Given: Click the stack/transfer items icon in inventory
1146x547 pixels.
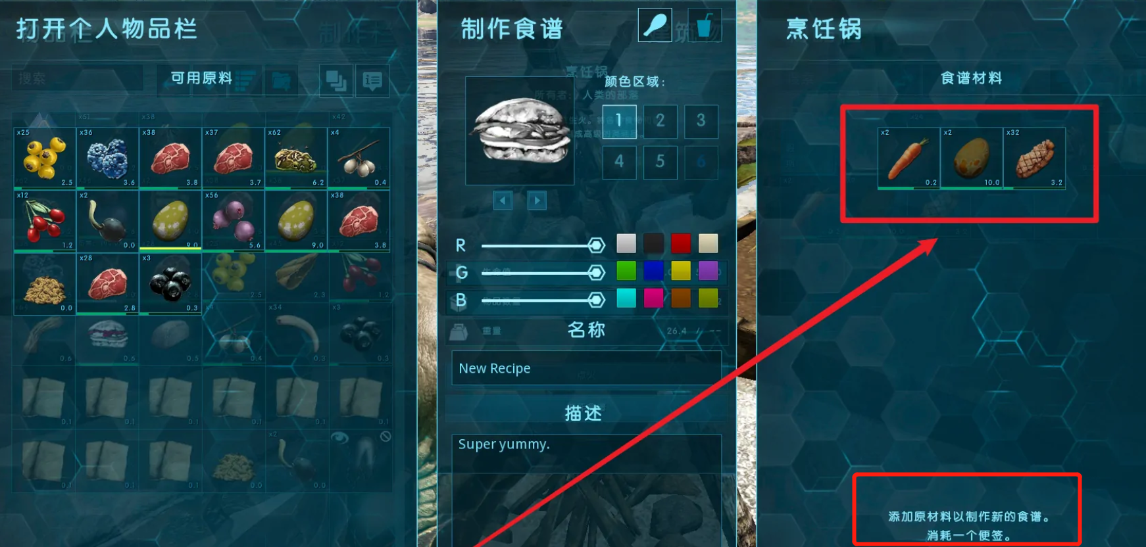Looking at the screenshot, I should pos(336,81).
